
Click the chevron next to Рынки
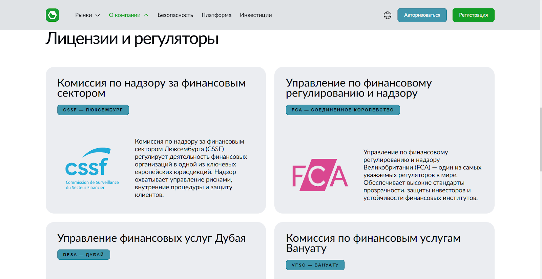98,15
